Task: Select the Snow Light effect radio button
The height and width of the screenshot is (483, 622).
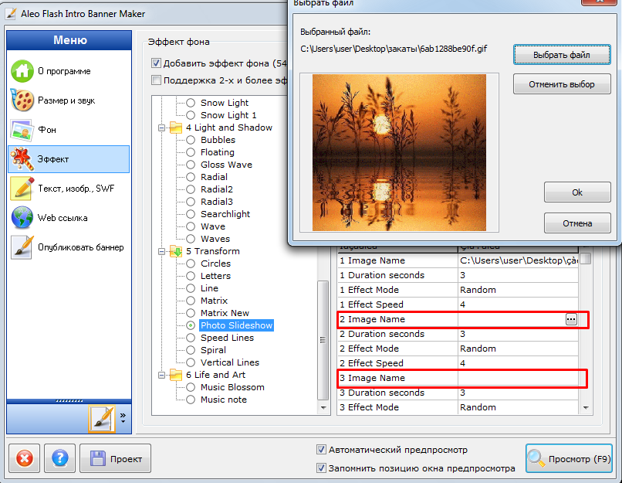Action: pyautogui.click(x=191, y=103)
